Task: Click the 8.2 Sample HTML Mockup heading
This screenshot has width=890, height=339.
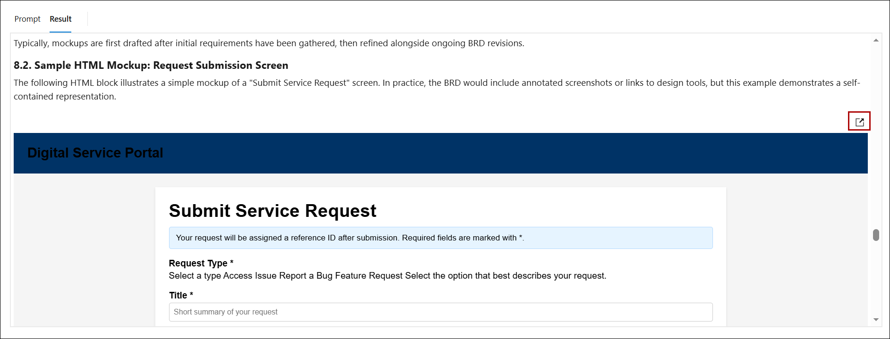Action: point(151,65)
